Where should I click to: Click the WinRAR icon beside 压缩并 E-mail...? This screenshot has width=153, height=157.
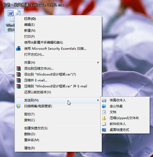click(18, 80)
